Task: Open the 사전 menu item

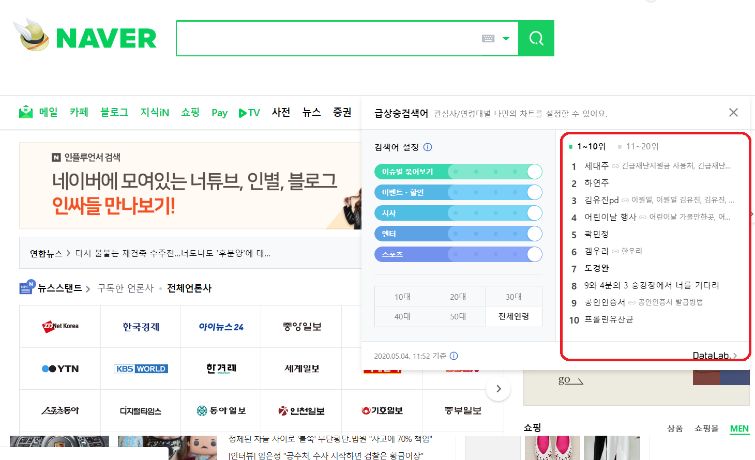Action: [281, 112]
